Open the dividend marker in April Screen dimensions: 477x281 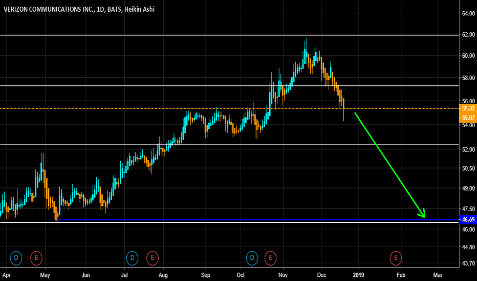pos(16,258)
